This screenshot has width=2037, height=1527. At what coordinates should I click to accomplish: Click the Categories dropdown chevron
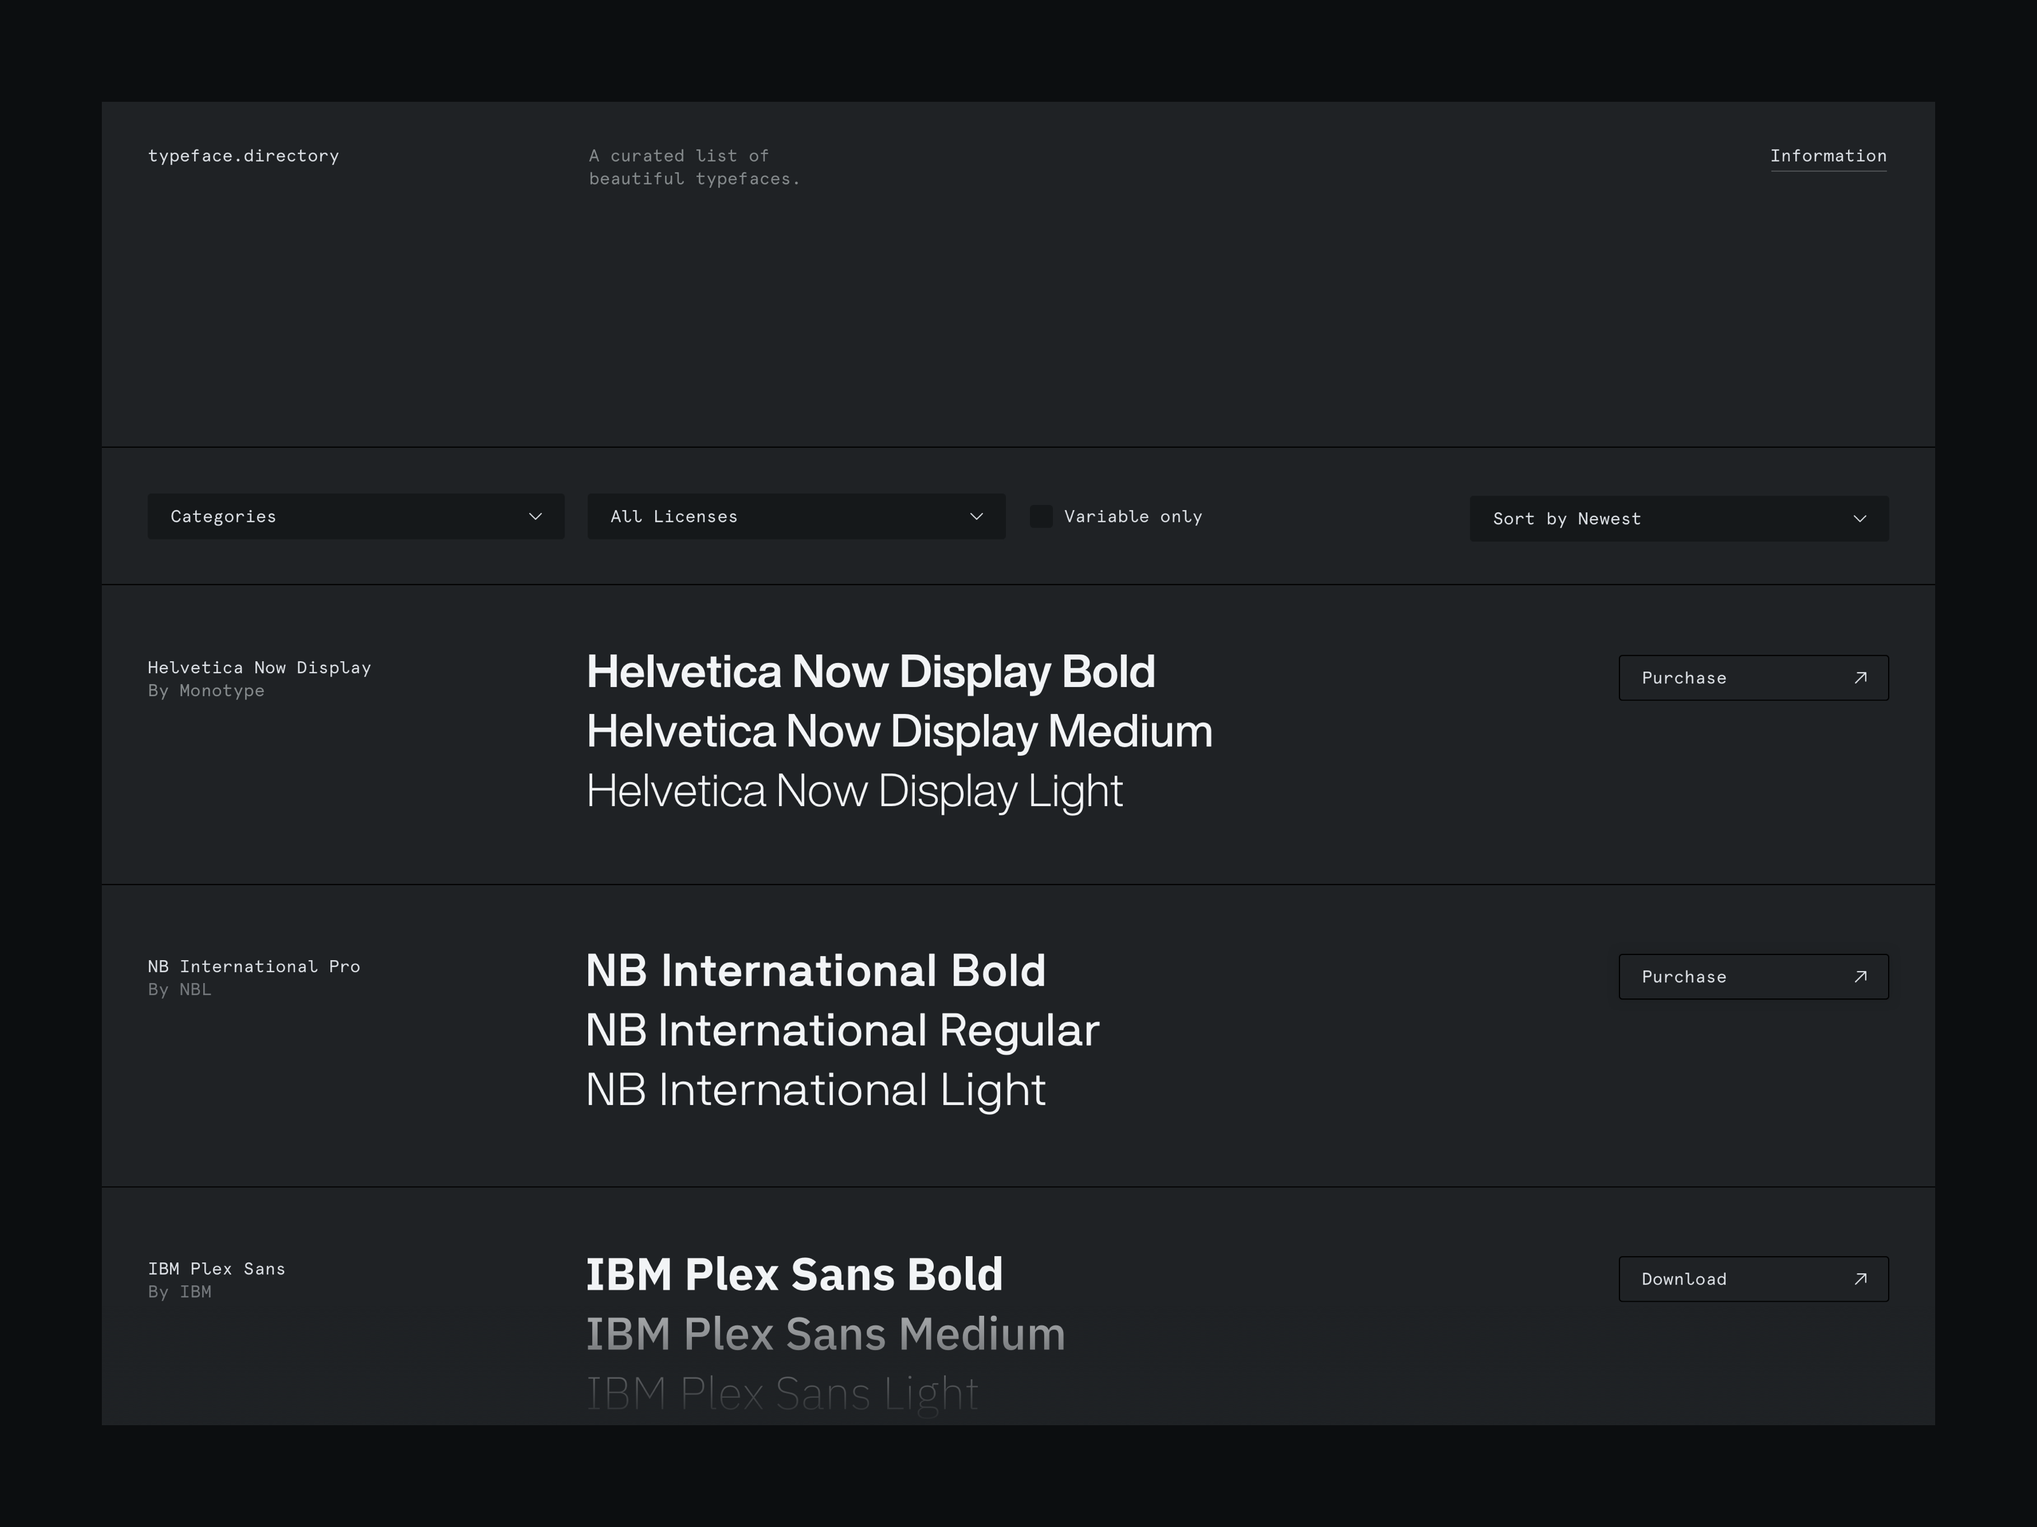point(535,517)
